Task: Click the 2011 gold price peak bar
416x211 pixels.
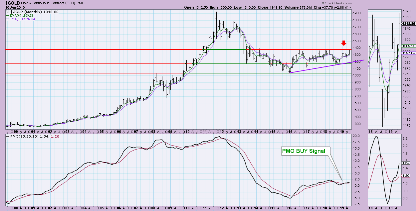Action: click(x=216, y=20)
